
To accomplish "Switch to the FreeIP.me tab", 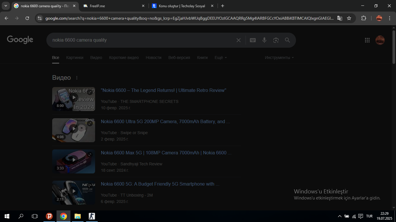I will point(114,6).
